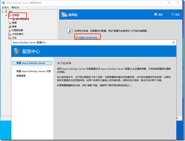Screen dimensions: 185x141
Task: Click the 计划的备份 icon
Action: 10,34
